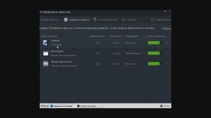Sort by the Статус и Эксплуатация column header
Screen dimensions: 211x118
click(x=157, y=36)
